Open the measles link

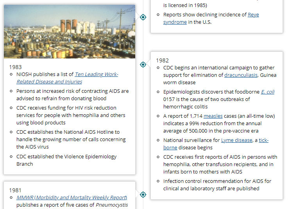[213, 116]
